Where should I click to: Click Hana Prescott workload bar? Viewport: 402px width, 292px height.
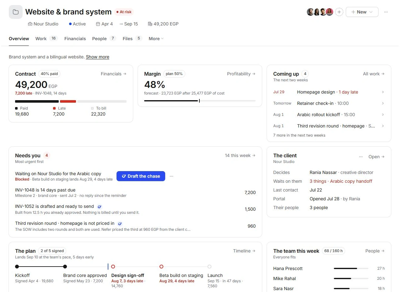point(351,268)
